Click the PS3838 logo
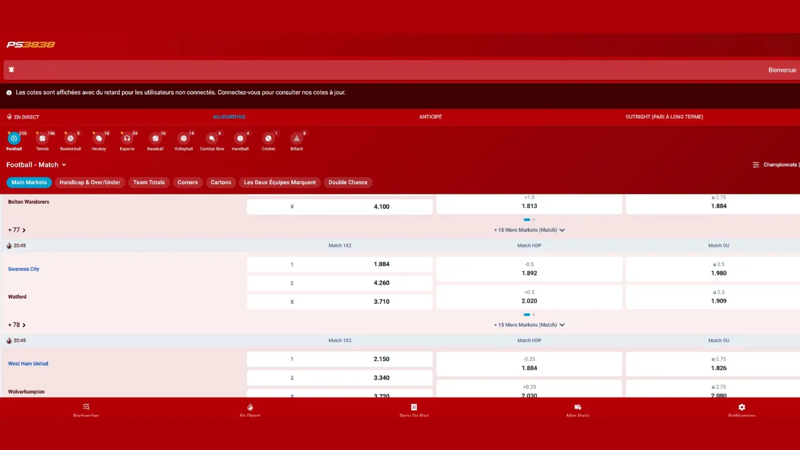This screenshot has height=450, width=800. (x=31, y=44)
